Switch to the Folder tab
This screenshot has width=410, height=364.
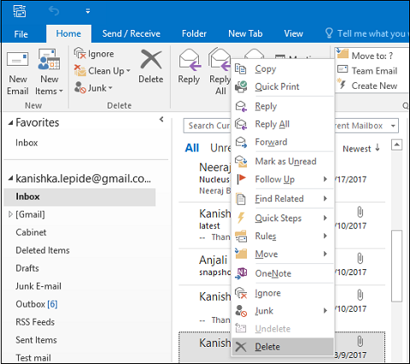pos(194,33)
